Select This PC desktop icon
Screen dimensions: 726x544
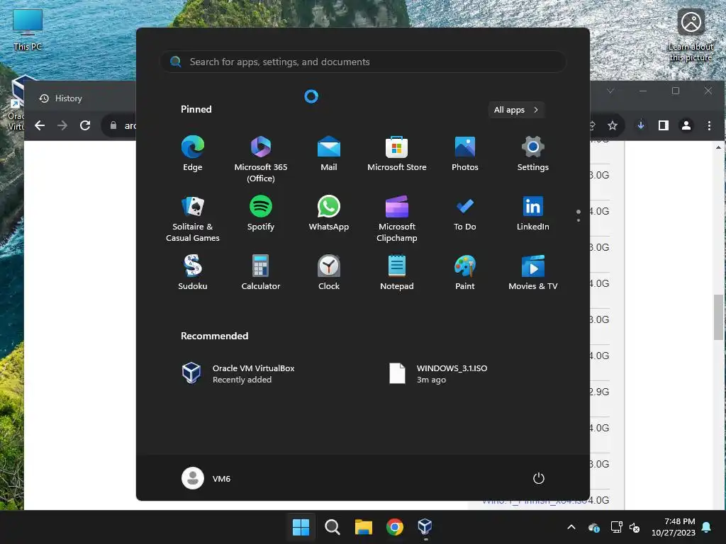[28, 30]
